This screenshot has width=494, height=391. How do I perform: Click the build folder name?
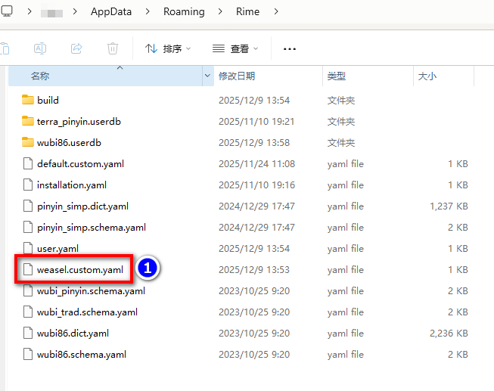[48, 100]
